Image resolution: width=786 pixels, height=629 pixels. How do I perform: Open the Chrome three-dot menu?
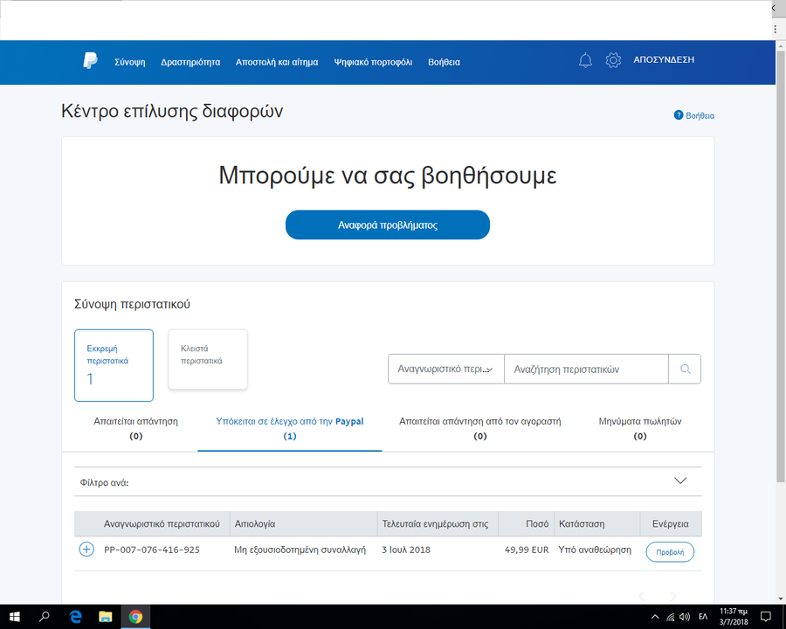[775, 29]
